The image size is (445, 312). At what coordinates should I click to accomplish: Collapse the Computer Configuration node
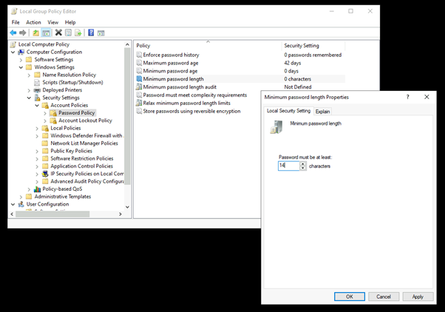tap(13, 52)
